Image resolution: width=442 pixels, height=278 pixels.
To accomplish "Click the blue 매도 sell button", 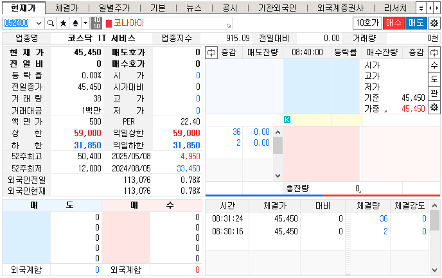I will pos(416,23).
